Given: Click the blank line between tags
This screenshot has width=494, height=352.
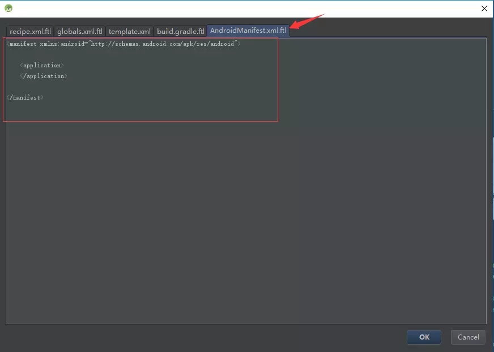Looking at the screenshot, I should click(57, 87).
